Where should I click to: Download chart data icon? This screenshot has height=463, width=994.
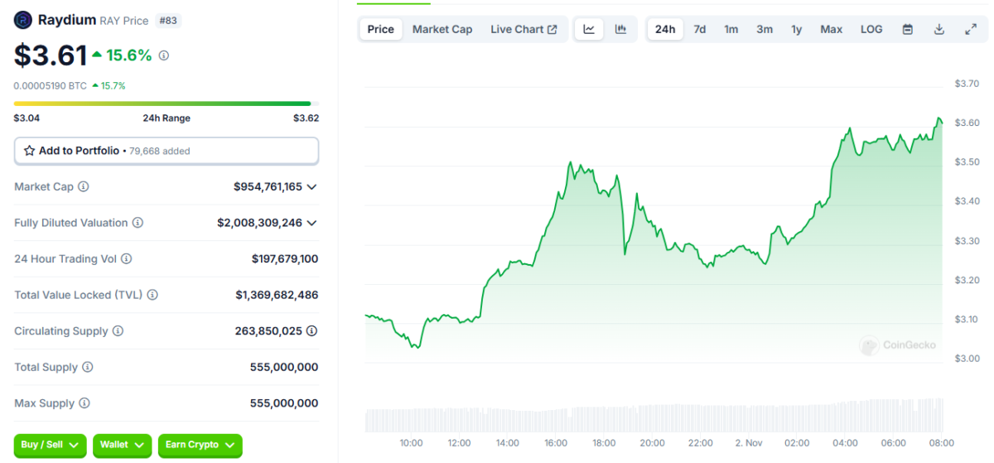click(x=939, y=29)
